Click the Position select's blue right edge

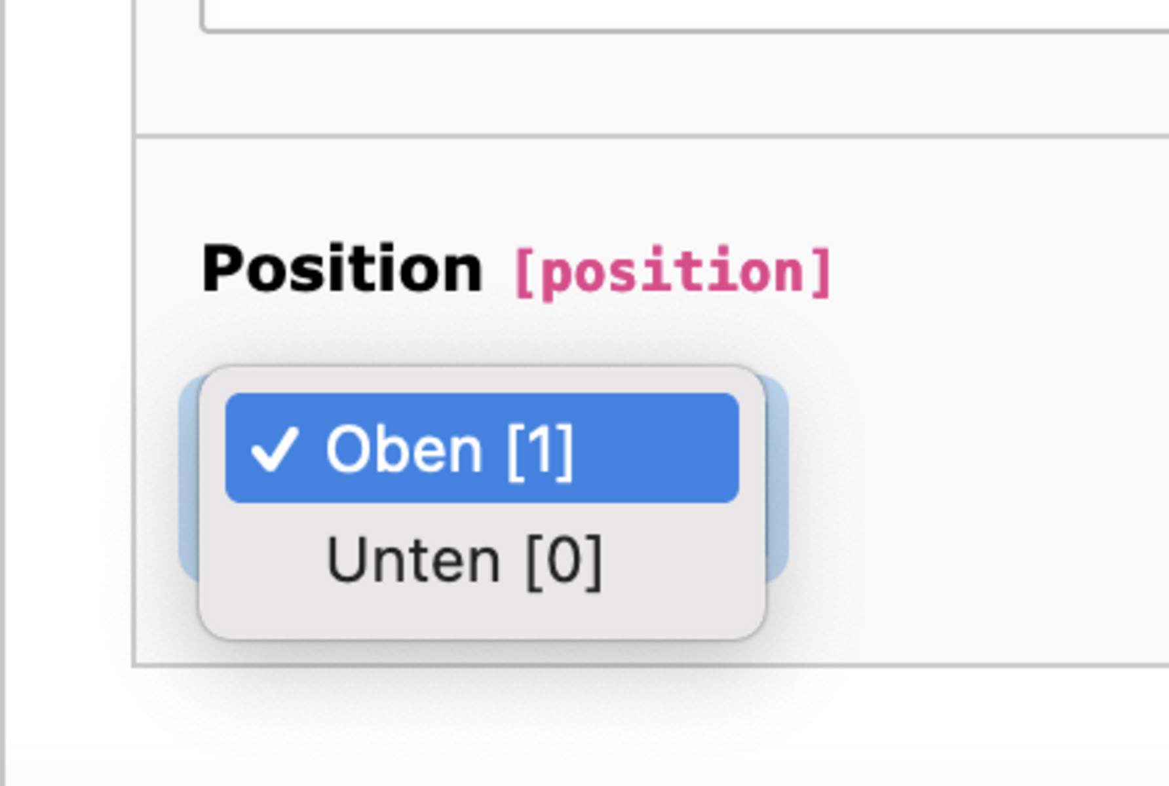coord(777,478)
